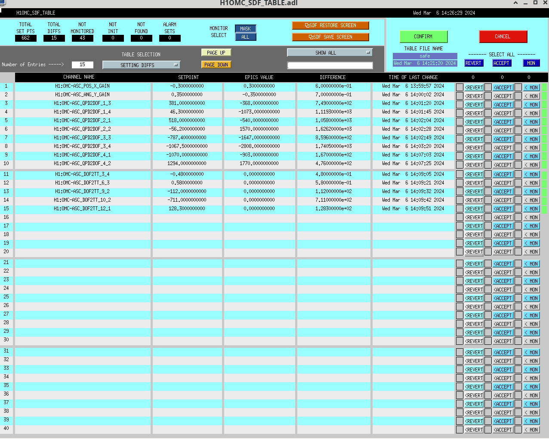Screen dimensions: 549x439
Task: Tick the monitor checkbox for row 11
Action: 518,174
